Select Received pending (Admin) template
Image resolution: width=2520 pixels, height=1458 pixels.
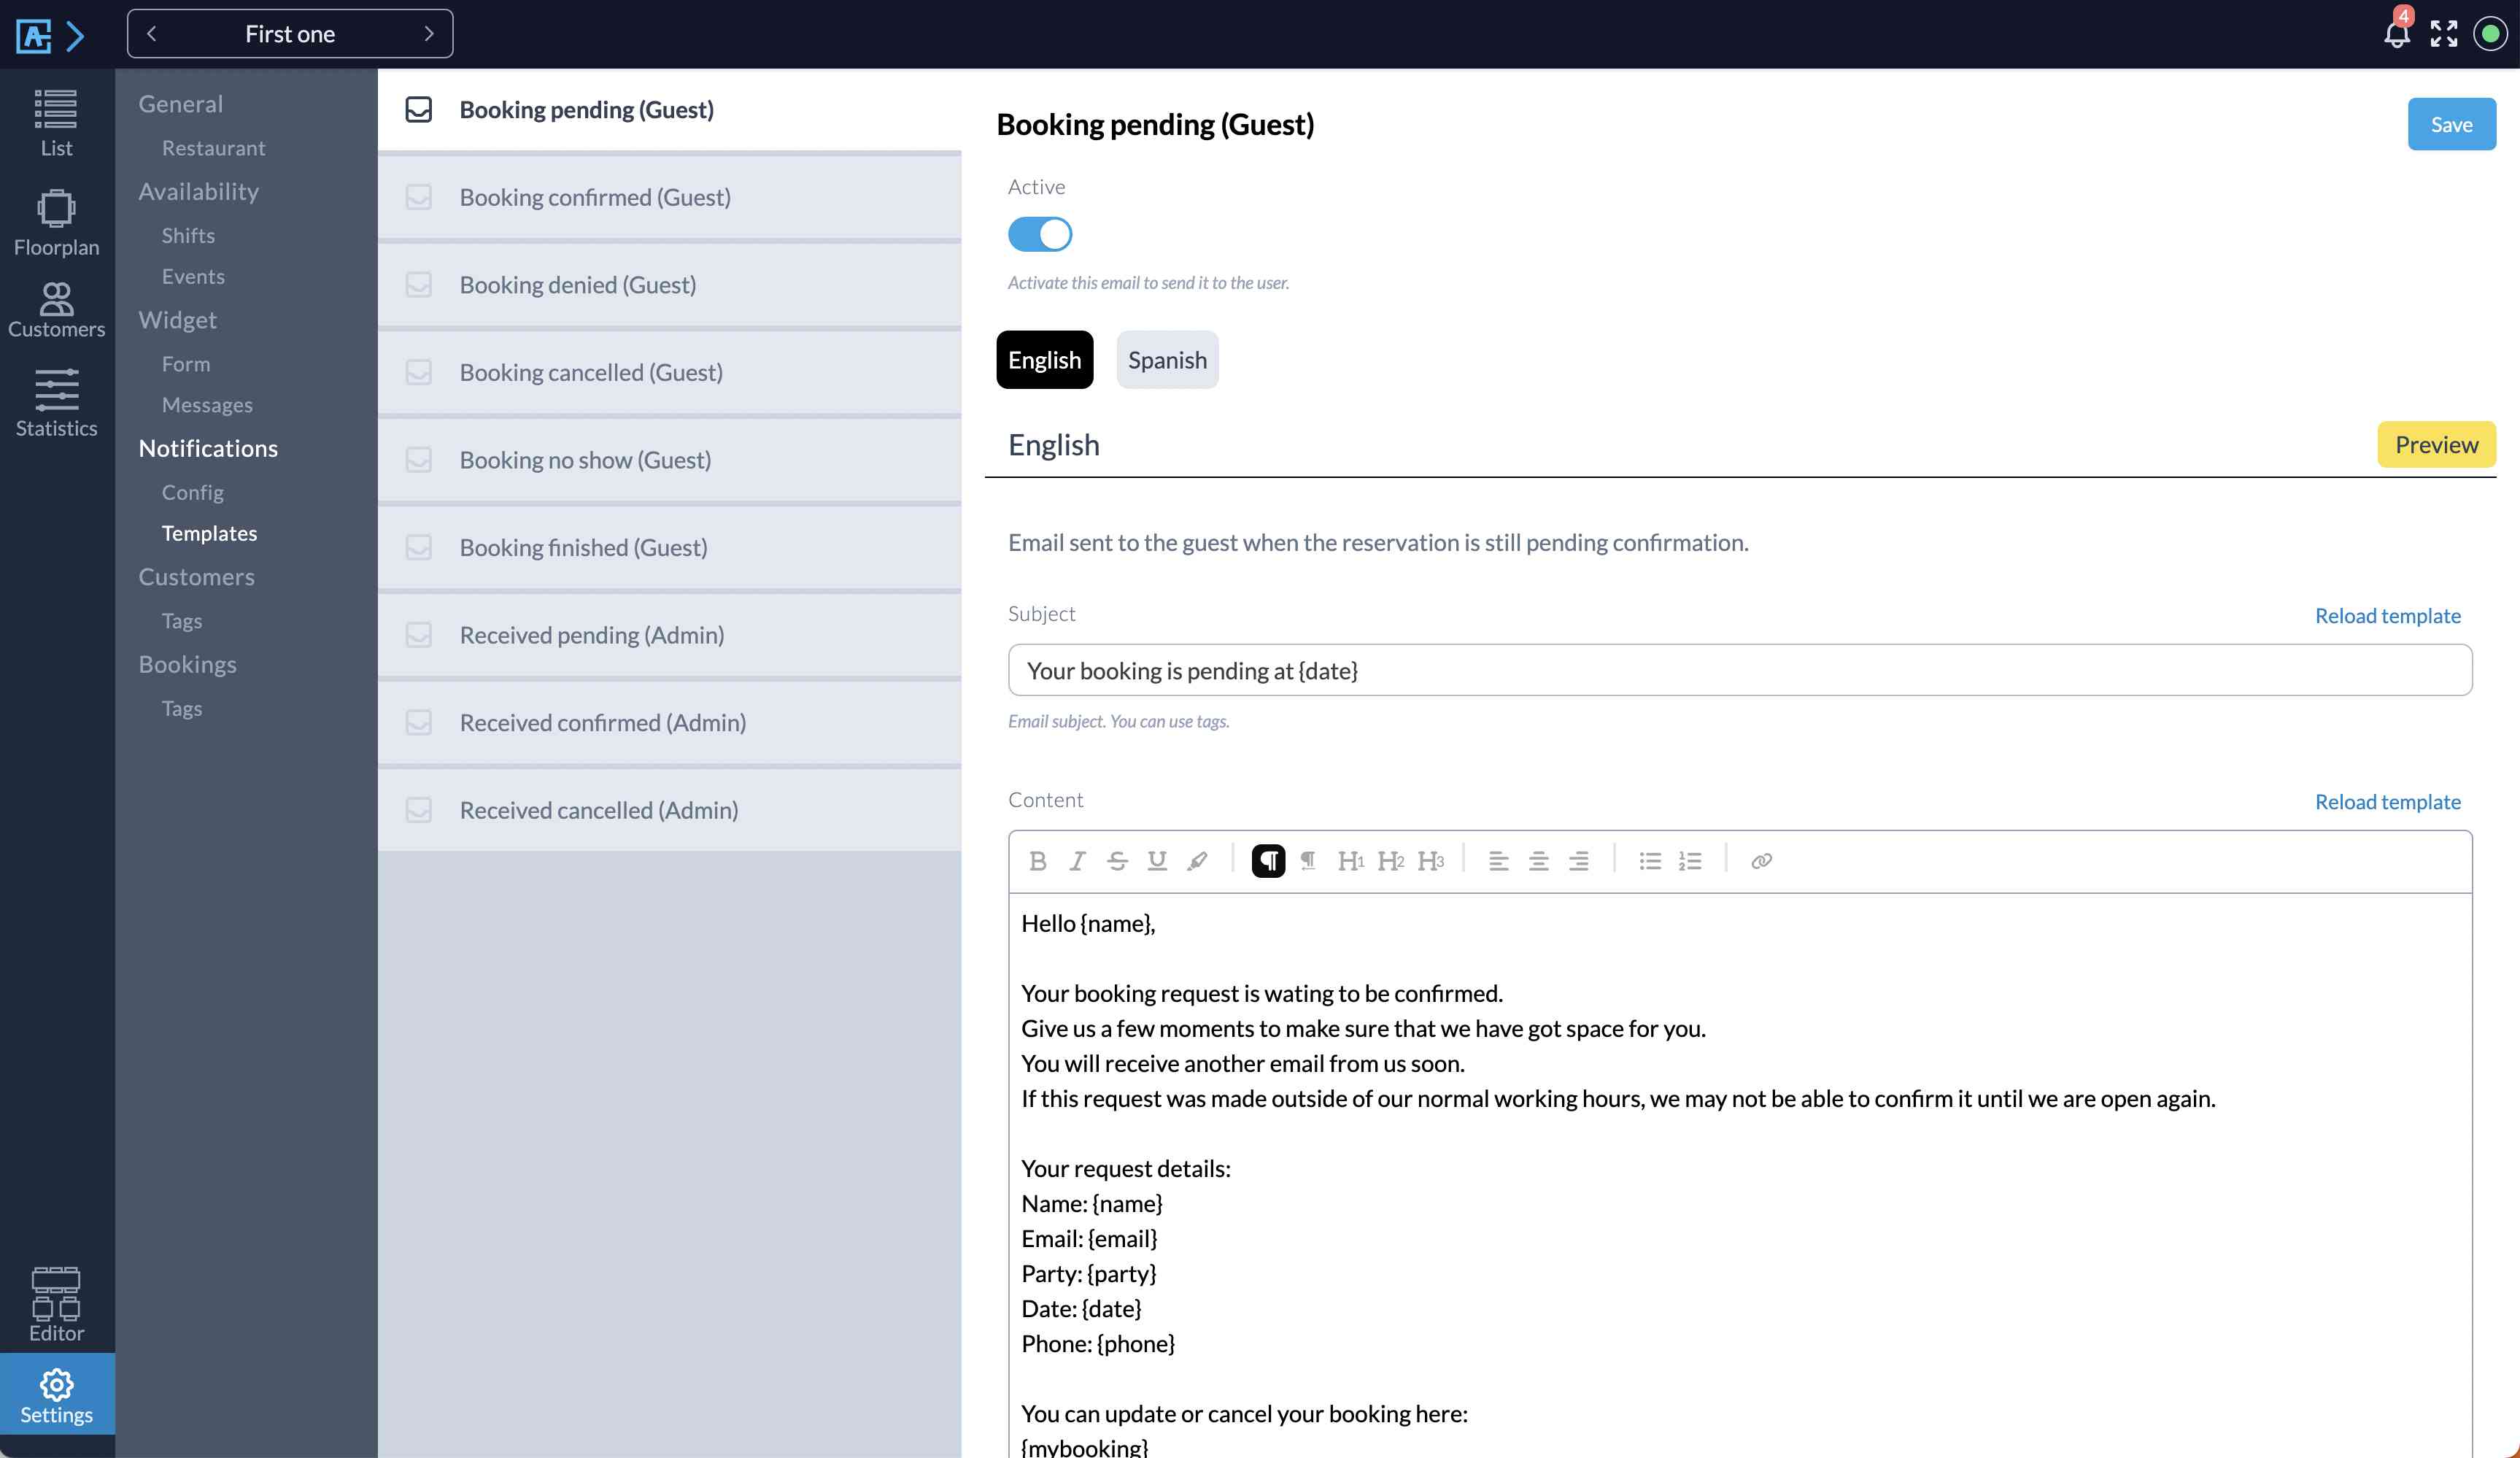pos(669,635)
